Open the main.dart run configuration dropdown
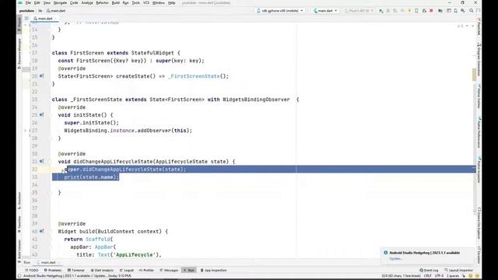Screen dimensions: 498x280 coord(325,10)
